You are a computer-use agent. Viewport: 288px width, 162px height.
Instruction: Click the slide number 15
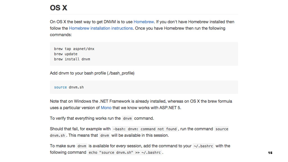coord(270,153)
